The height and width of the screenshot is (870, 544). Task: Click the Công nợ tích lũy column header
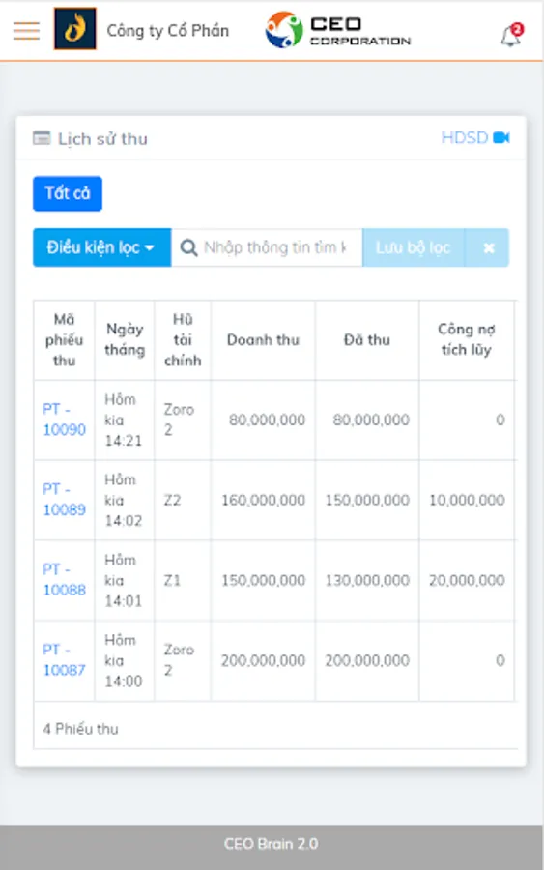click(x=467, y=339)
